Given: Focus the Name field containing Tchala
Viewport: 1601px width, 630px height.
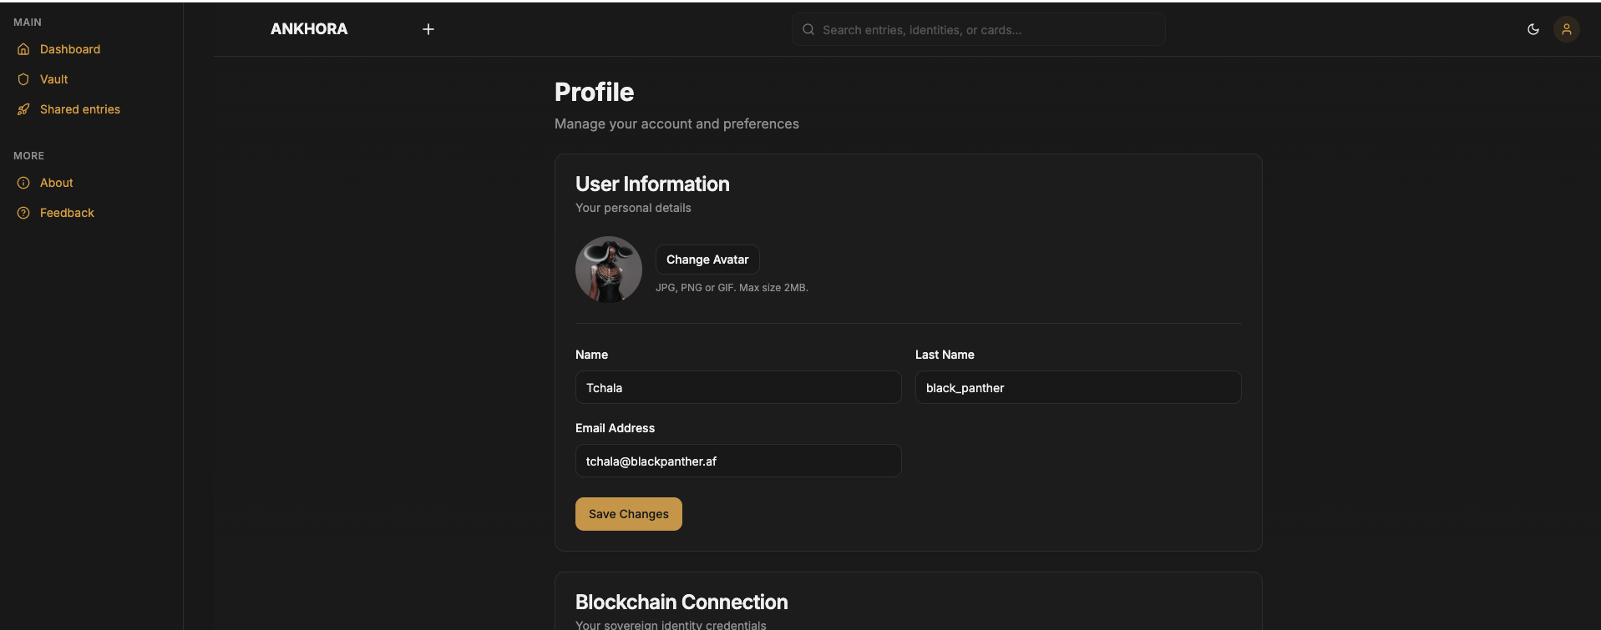Looking at the screenshot, I should click(737, 387).
